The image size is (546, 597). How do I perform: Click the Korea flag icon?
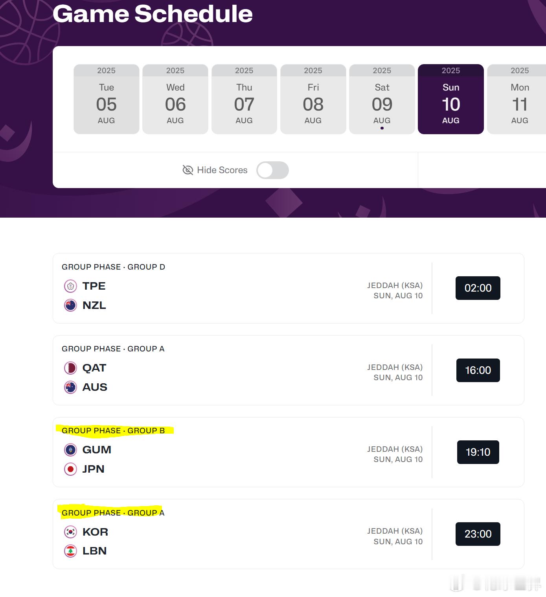[x=70, y=532]
